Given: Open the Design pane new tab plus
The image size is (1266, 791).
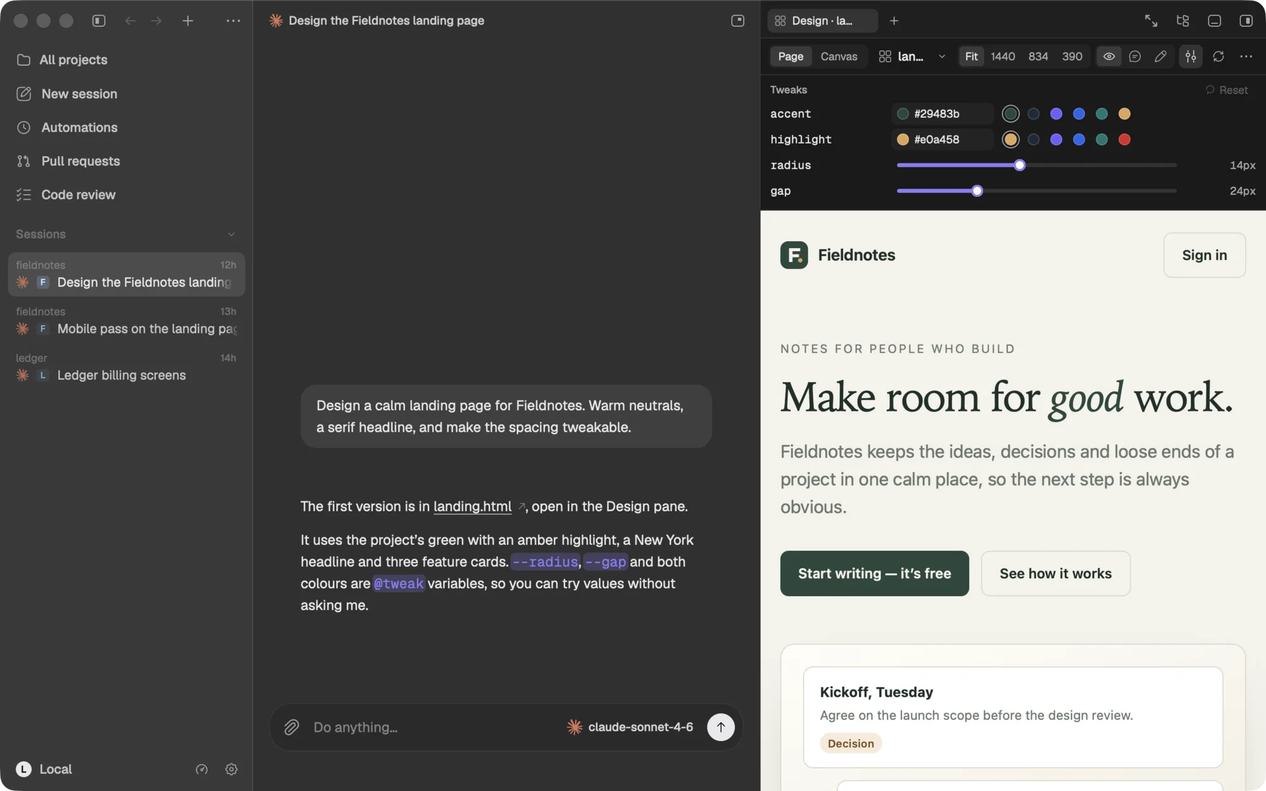Looking at the screenshot, I should (894, 21).
